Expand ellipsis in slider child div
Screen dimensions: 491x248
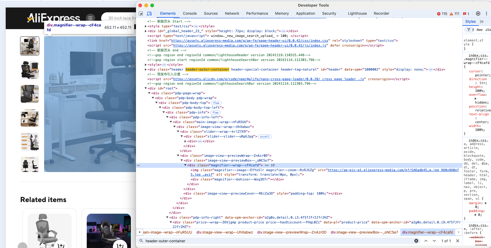click(200, 141)
